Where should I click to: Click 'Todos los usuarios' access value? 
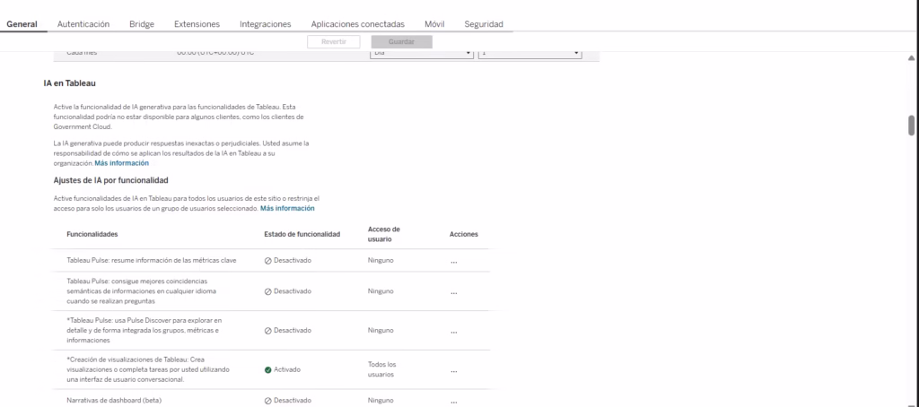(x=382, y=369)
